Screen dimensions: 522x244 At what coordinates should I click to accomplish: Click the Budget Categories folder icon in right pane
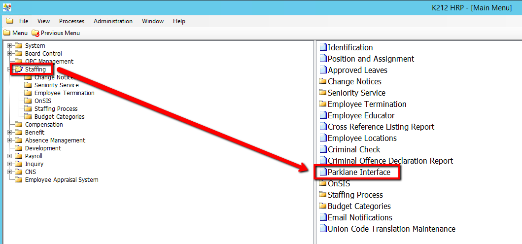(323, 206)
